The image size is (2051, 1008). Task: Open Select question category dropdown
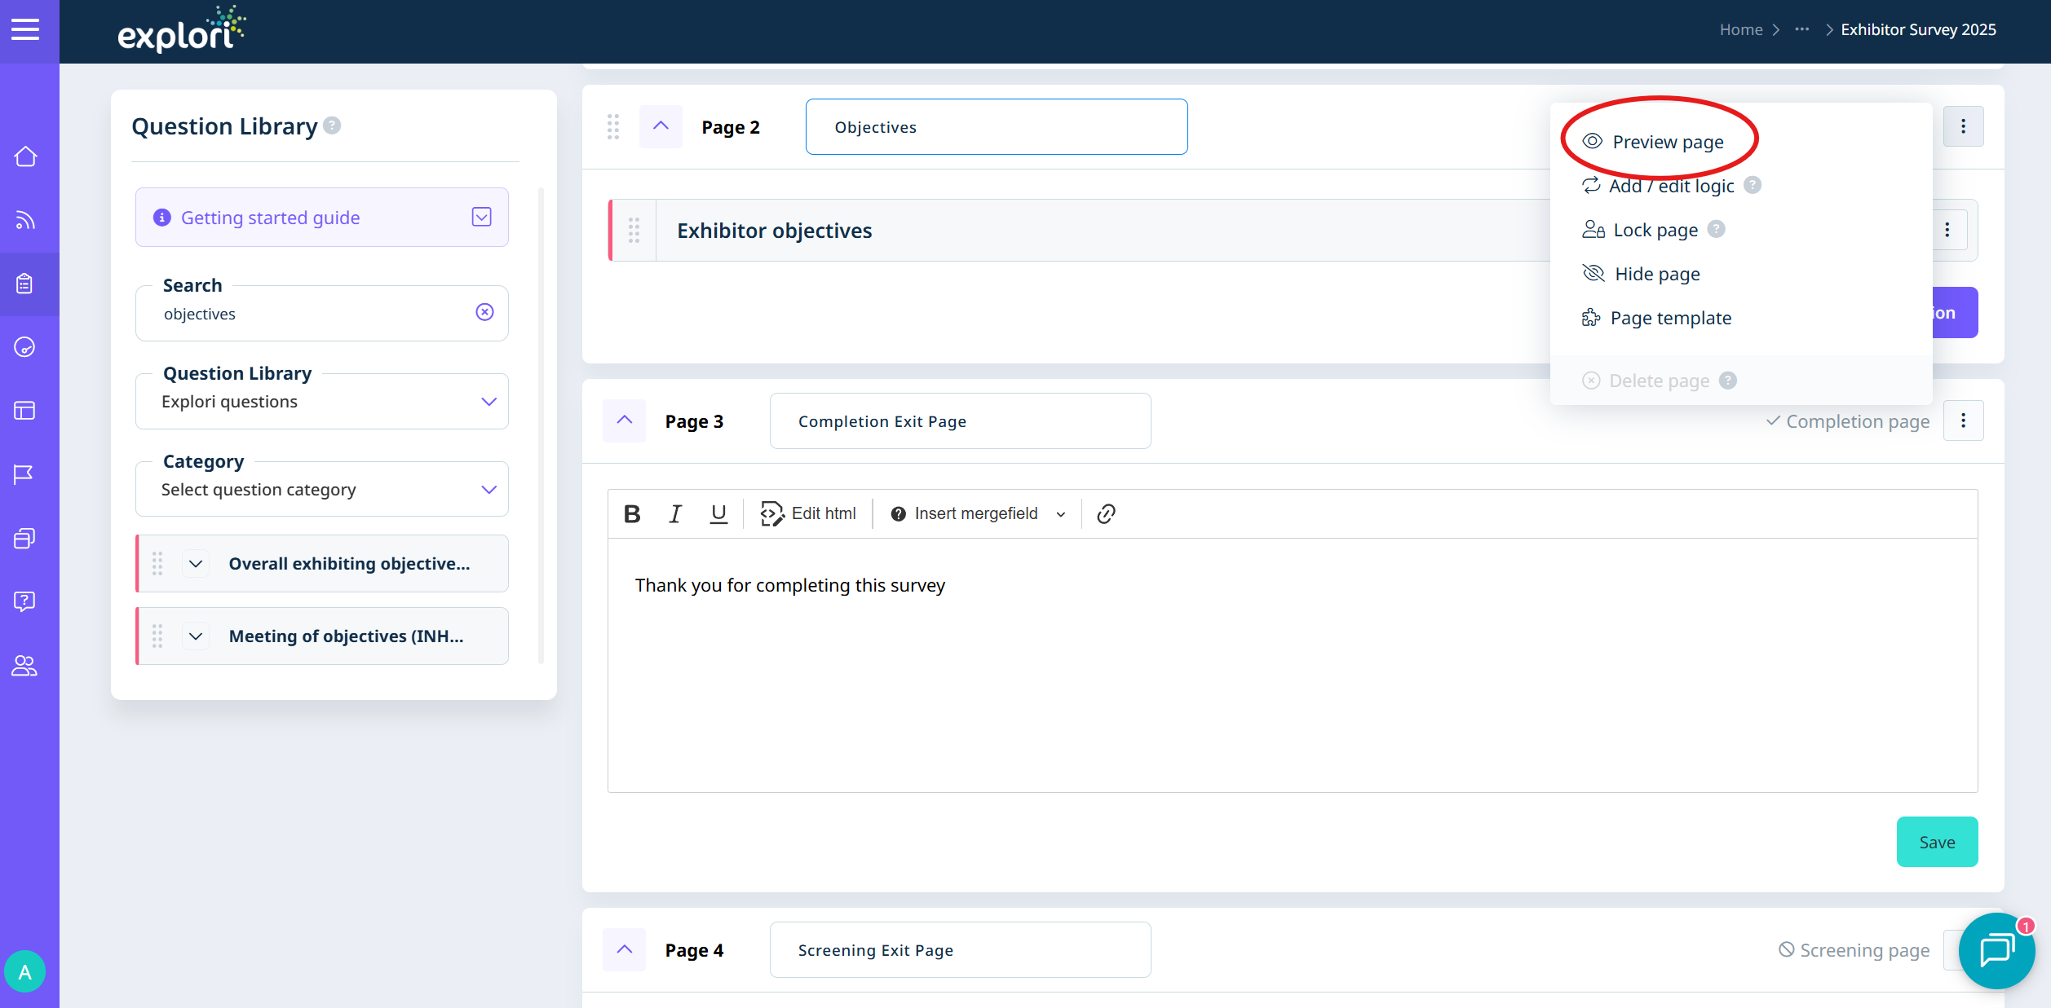[x=322, y=490]
